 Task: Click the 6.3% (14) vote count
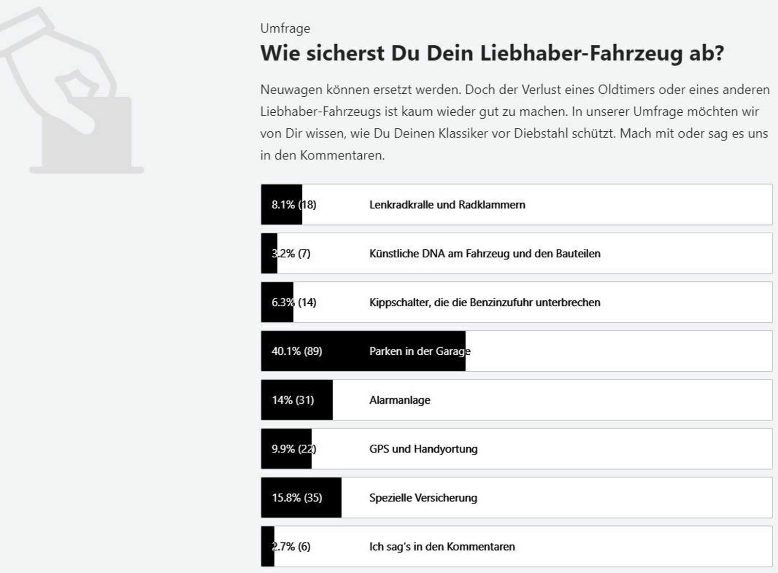tap(294, 302)
